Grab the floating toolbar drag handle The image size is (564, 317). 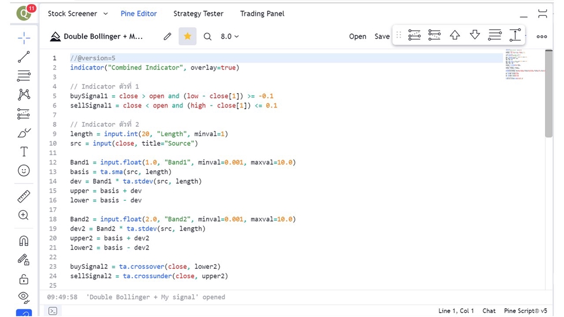pyautogui.click(x=398, y=35)
